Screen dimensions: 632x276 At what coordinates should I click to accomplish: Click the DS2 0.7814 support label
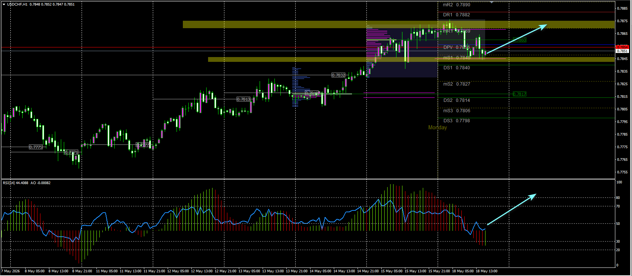click(457, 100)
